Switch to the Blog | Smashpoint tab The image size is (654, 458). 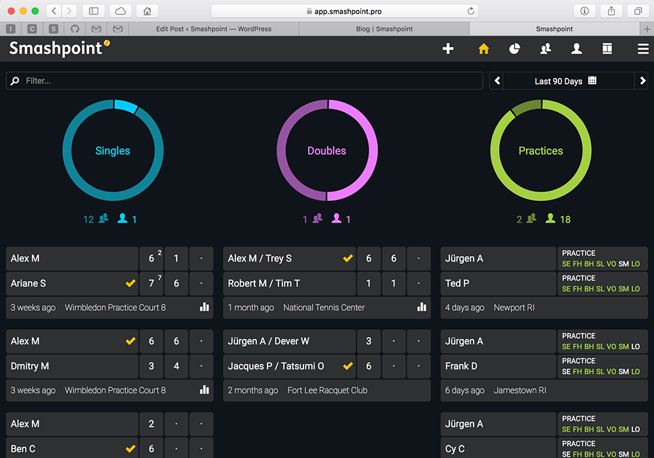click(384, 29)
